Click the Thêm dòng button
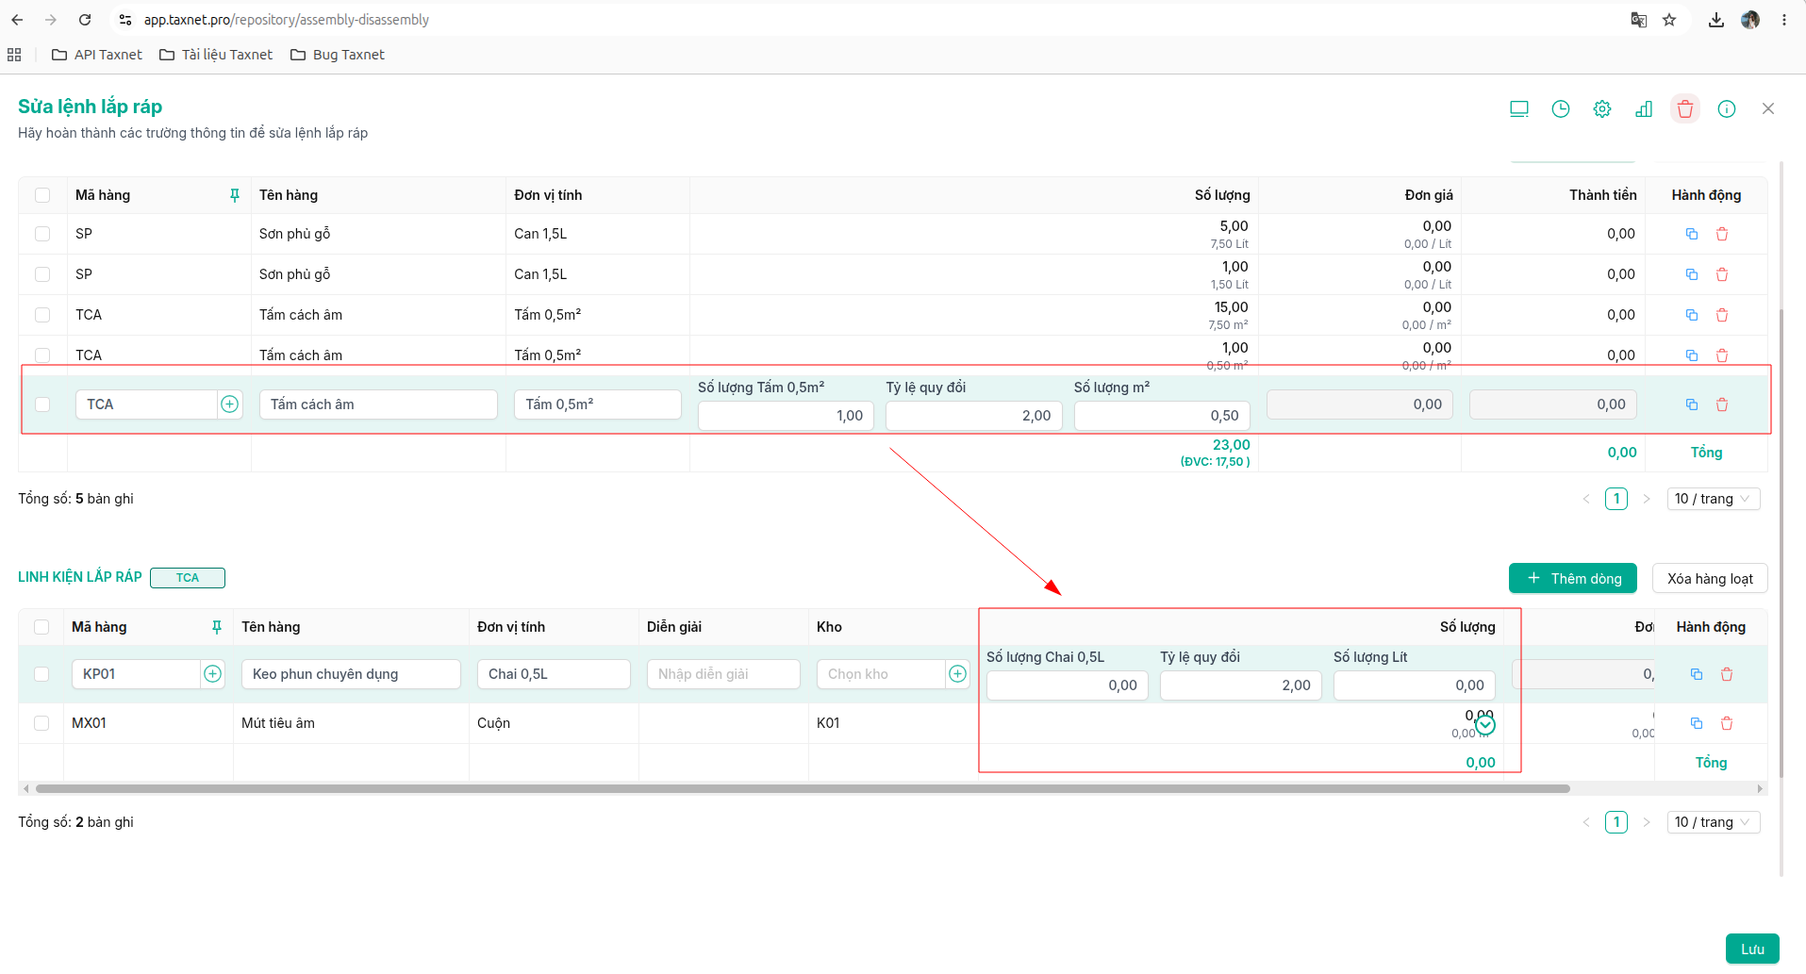The height and width of the screenshot is (974, 1806). [1572, 578]
